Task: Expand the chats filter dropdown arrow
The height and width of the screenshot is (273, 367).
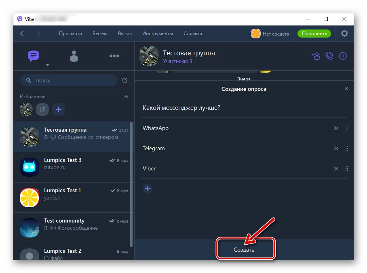Action: point(48,65)
